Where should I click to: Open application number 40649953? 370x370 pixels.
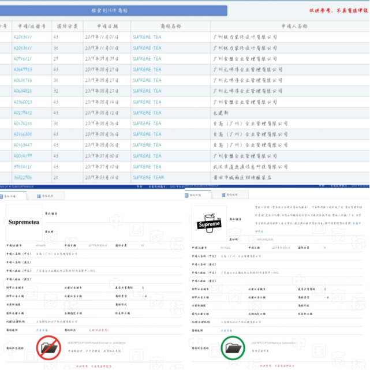click(23, 70)
